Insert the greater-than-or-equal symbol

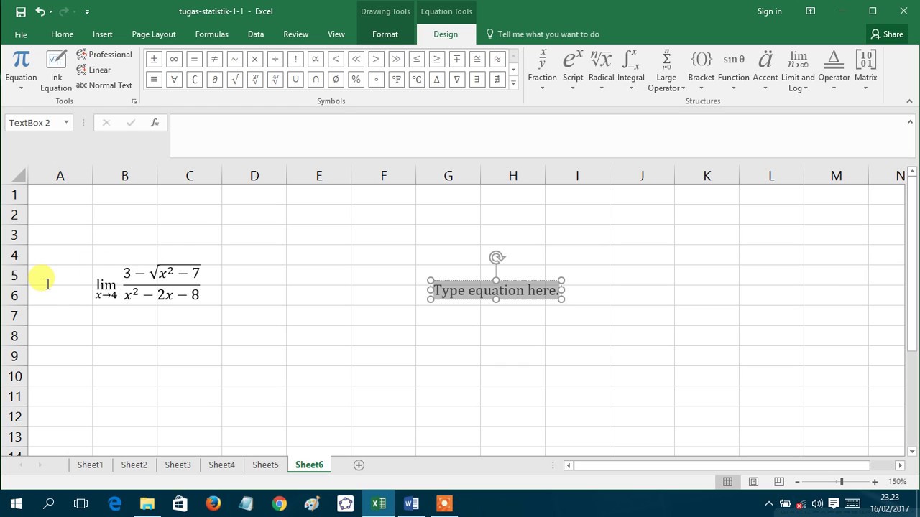[436, 59]
